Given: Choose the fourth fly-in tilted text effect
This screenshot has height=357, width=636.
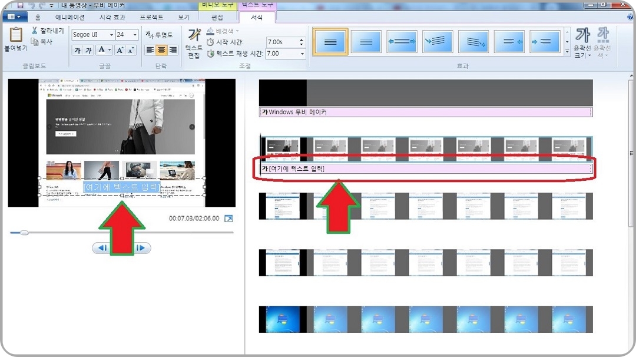Looking at the screenshot, I should (437, 41).
